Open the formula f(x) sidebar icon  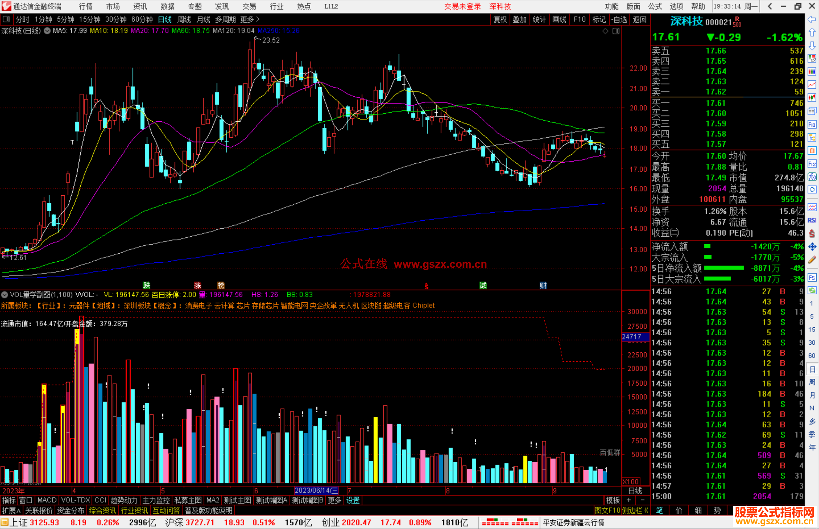(x=812, y=177)
